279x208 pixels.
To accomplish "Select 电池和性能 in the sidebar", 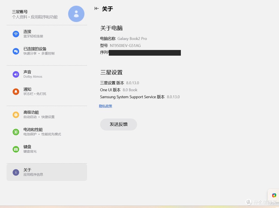I will click(47, 132).
